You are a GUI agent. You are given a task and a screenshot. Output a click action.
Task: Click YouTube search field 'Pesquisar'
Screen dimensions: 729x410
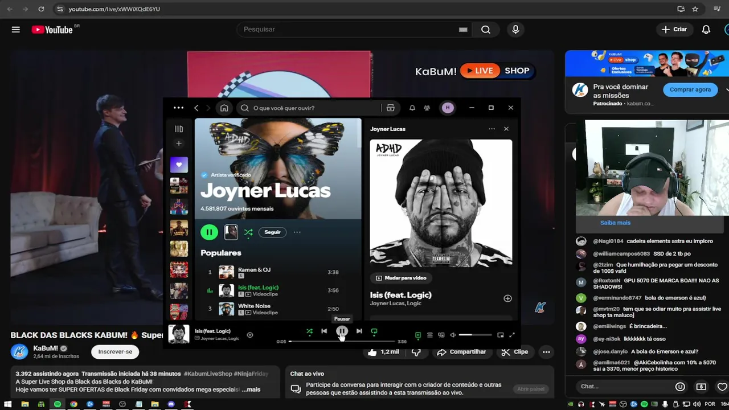(353, 30)
